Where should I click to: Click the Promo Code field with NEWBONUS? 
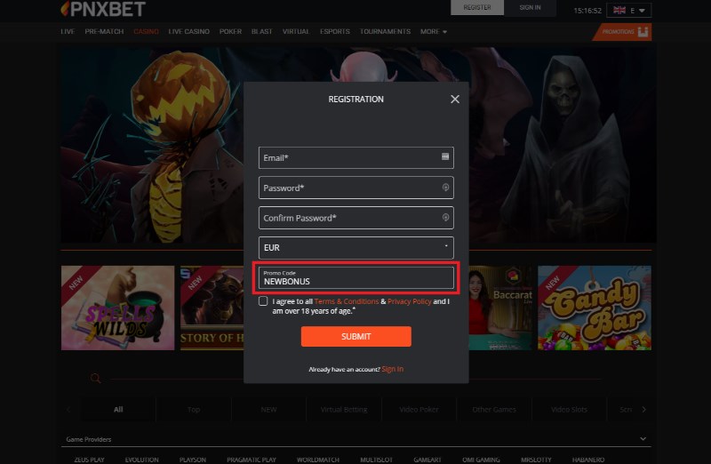(x=356, y=277)
